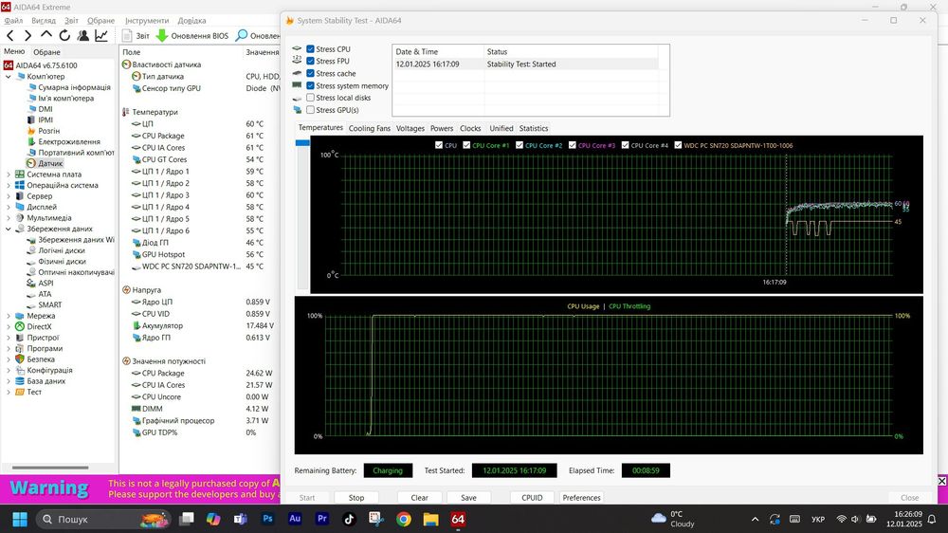Click the up-level arrow icon
948x533 pixels.
click(46, 35)
